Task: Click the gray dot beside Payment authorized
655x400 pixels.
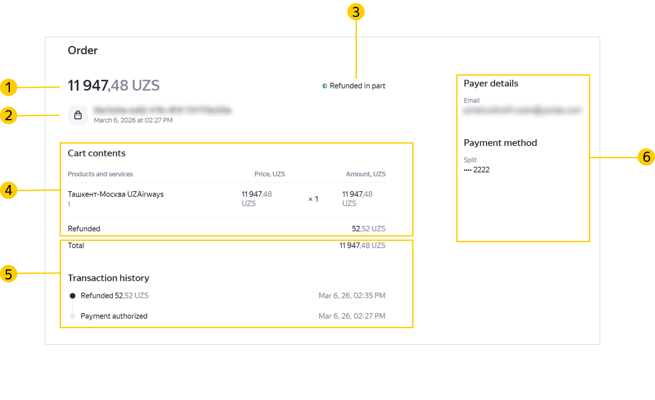Action: click(73, 316)
